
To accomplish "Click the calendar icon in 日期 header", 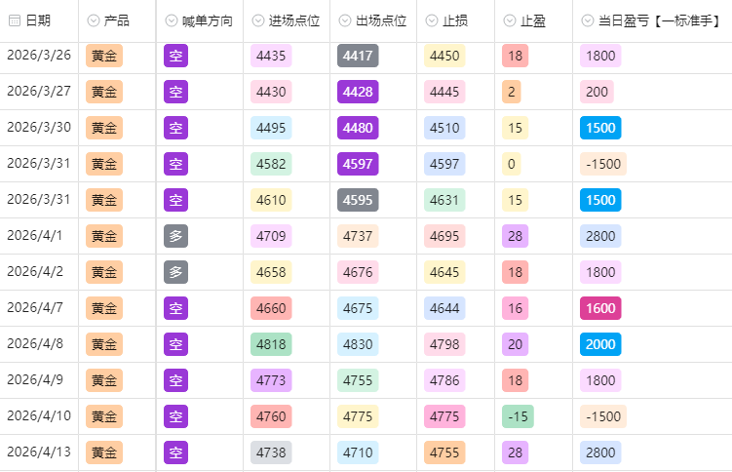I will (x=15, y=20).
